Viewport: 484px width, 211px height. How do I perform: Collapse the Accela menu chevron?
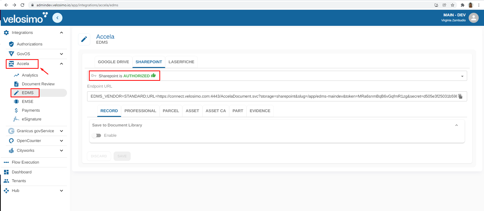[x=61, y=64]
